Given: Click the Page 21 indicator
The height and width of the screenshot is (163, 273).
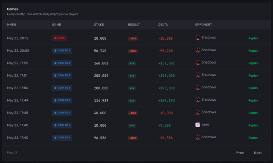Looking at the screenshot, I should click(x=12, y=153).
